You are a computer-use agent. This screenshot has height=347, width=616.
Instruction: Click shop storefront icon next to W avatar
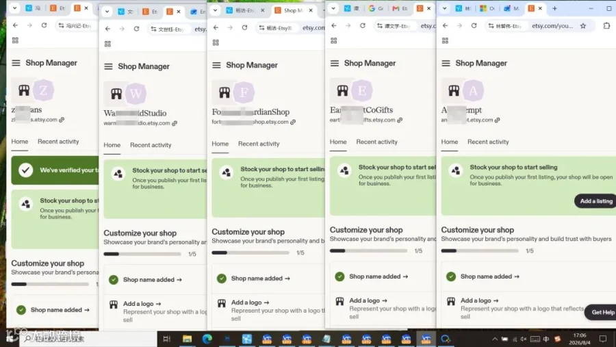click(x=116, y=94)
